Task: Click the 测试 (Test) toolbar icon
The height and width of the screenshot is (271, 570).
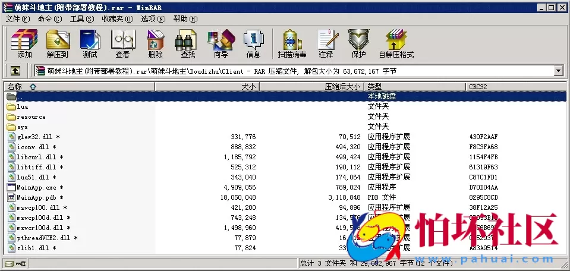Action: (90, 43)
